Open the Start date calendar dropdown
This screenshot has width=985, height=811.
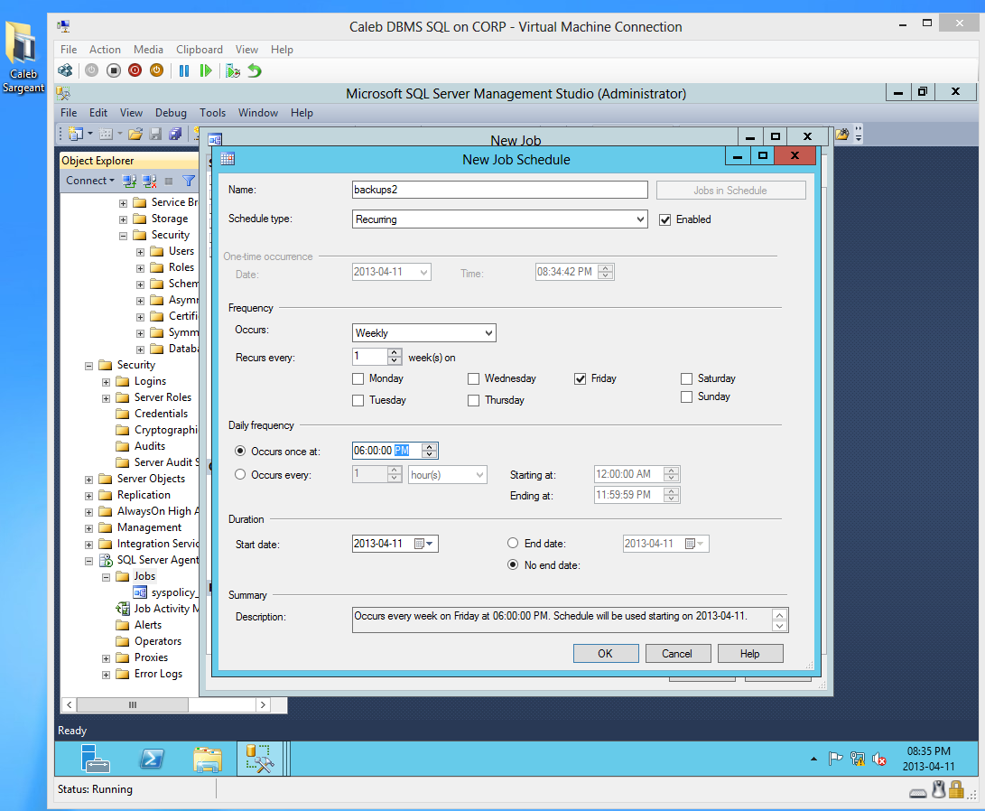click(x=430, y=544)
